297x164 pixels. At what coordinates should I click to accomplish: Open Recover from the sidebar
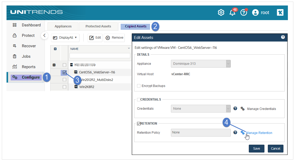coord(24,46)
